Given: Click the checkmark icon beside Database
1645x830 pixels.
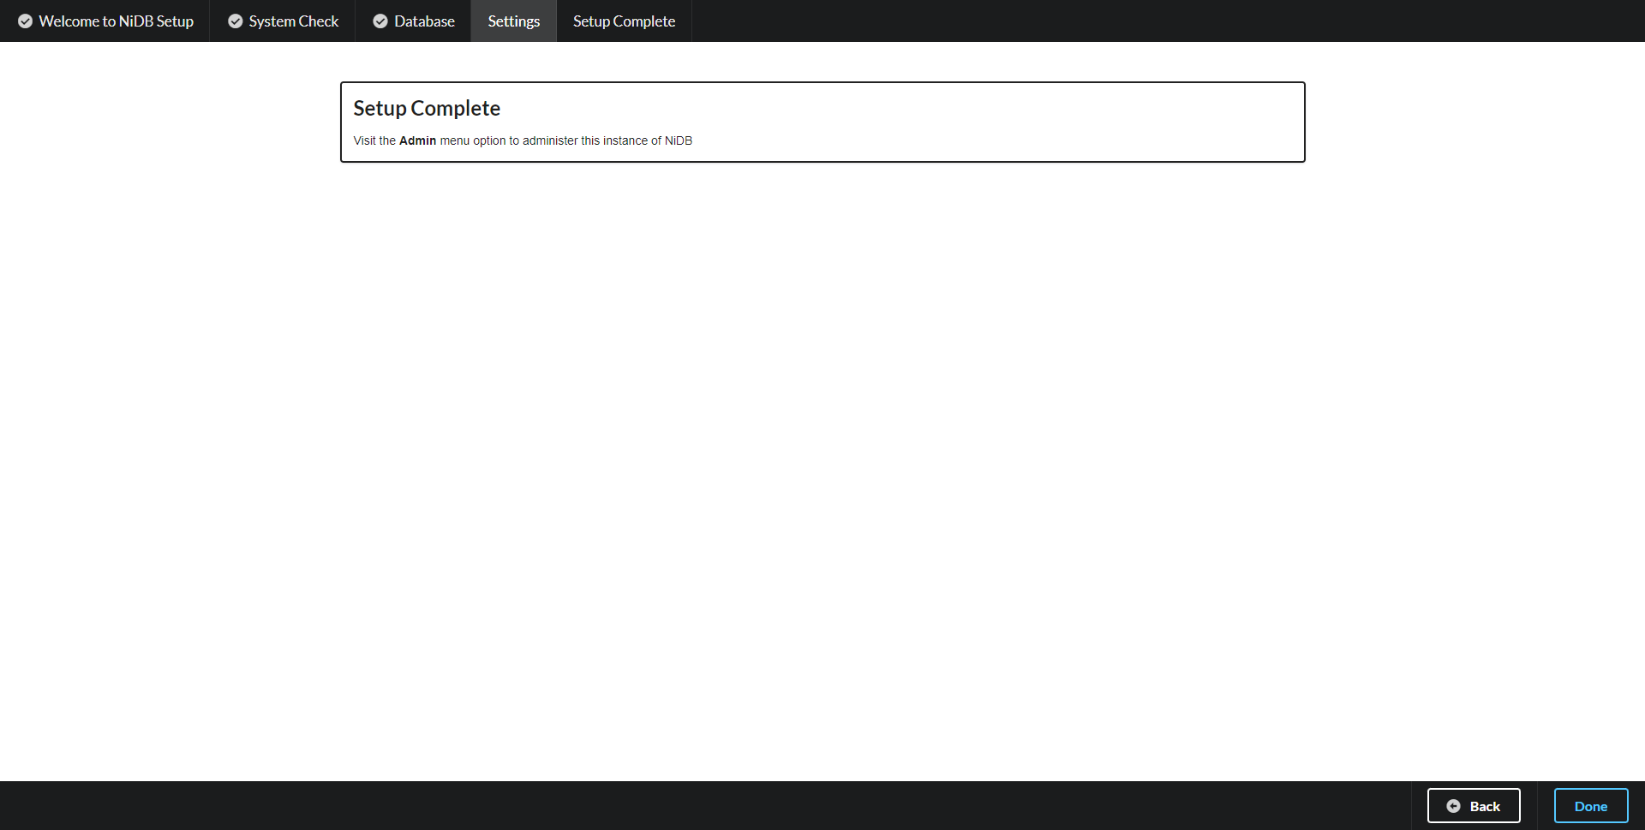Looking at the screenshot, I should tap(380, 21).
